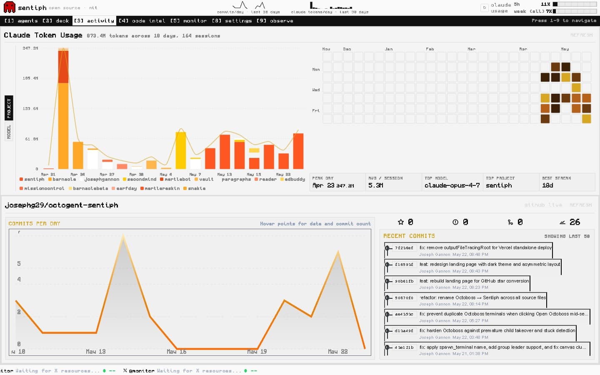Viewport: 600px width, 375px height.
Task: Click the josephg29/octogent-sentiph repo title
Action: 62,205
